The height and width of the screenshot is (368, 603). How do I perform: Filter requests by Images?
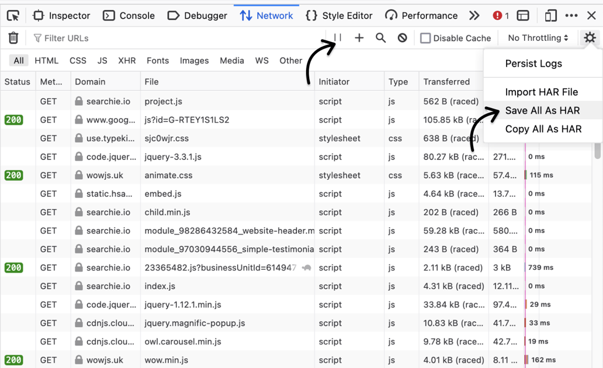pos(194,60)
